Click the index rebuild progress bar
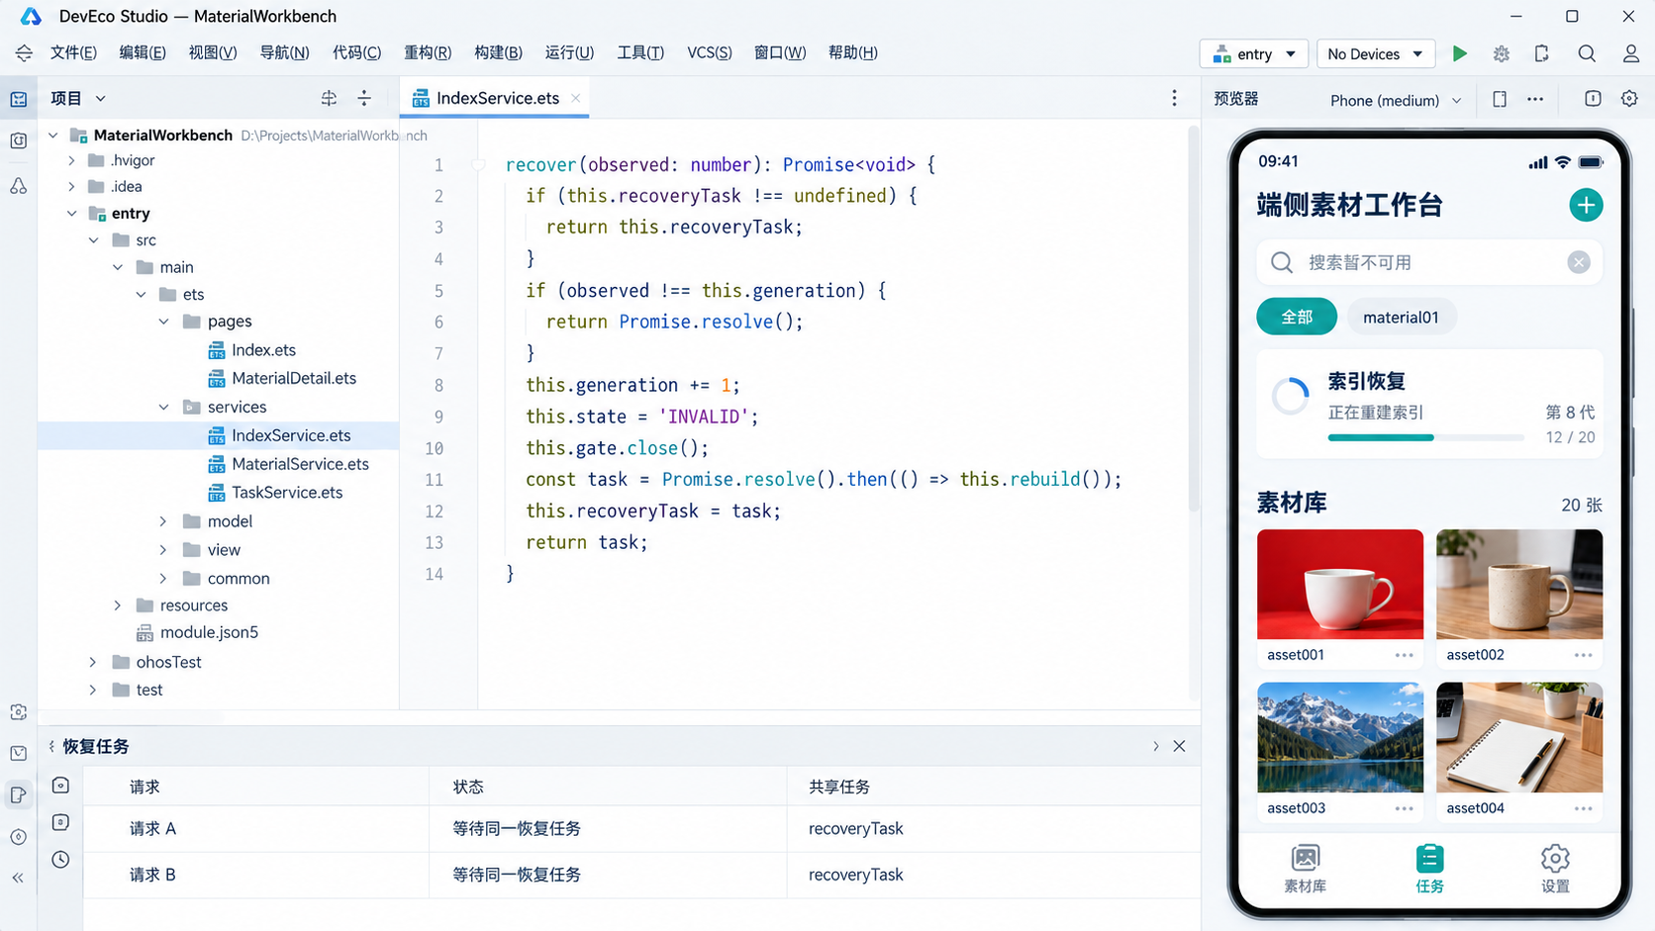1655x931 pixels. (1425, 437)
